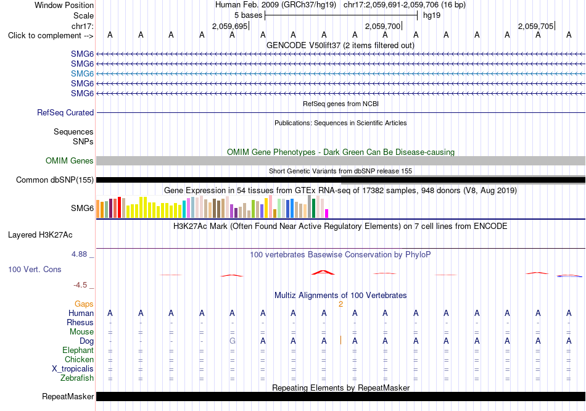Image resolution: width=586 pixels, height=411 pixels.
Task: Click the Gaps row label
Action: (84, 304)
